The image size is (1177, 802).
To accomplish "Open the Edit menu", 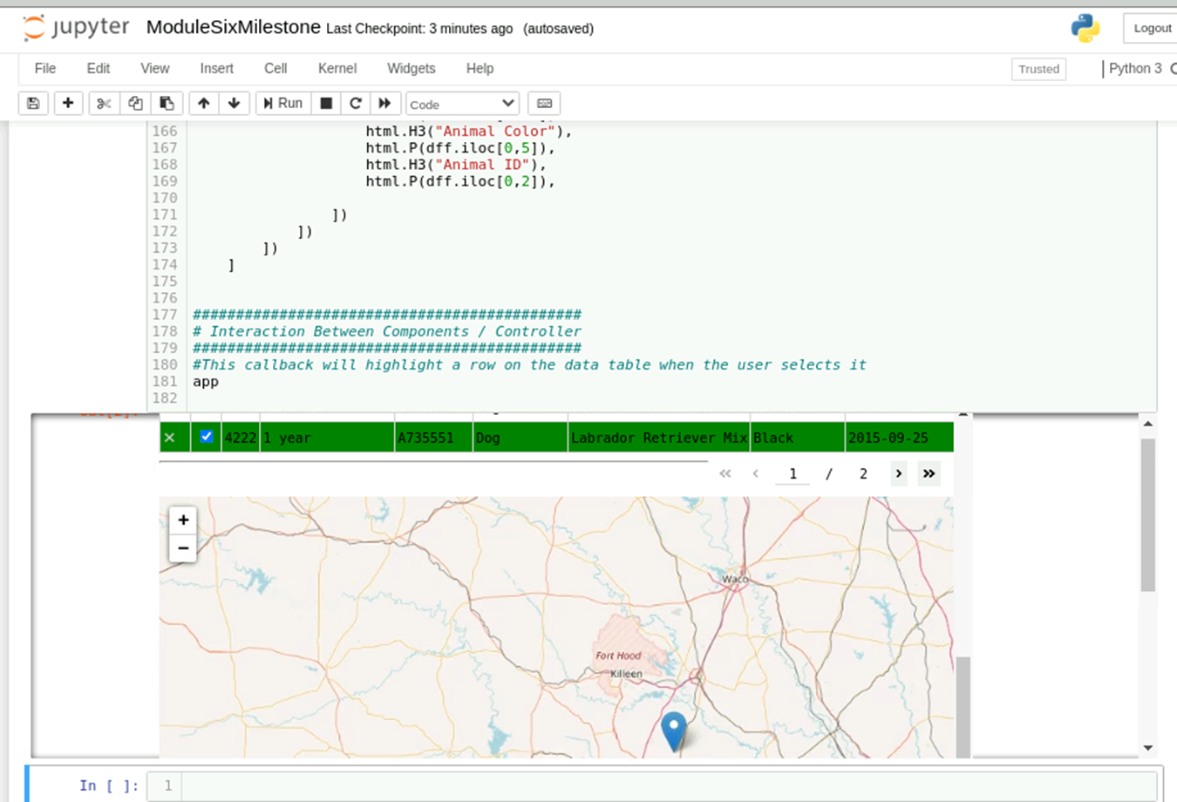I will click(x=99, y=68).
